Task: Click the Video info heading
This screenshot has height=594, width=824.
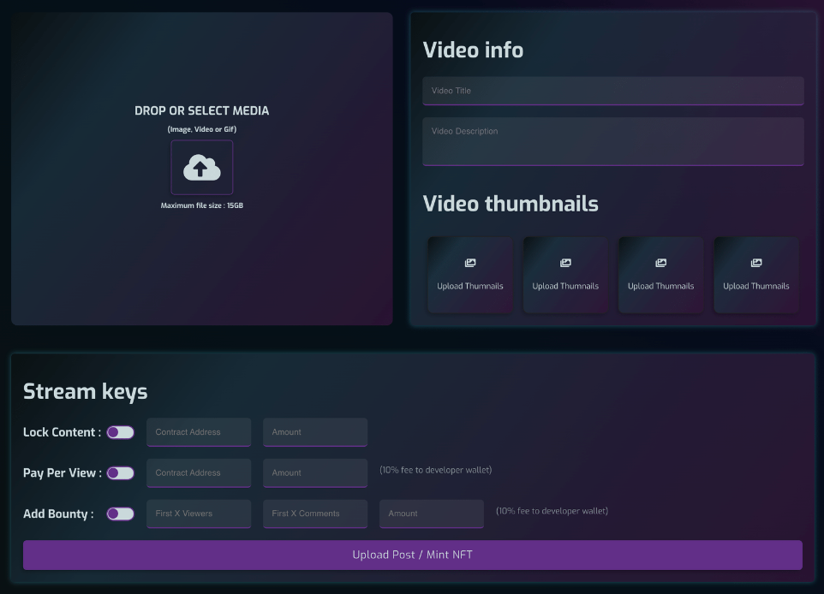Action: click(x=473, y=50)
